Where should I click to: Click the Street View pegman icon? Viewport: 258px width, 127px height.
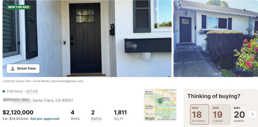(x=13, y=69)
